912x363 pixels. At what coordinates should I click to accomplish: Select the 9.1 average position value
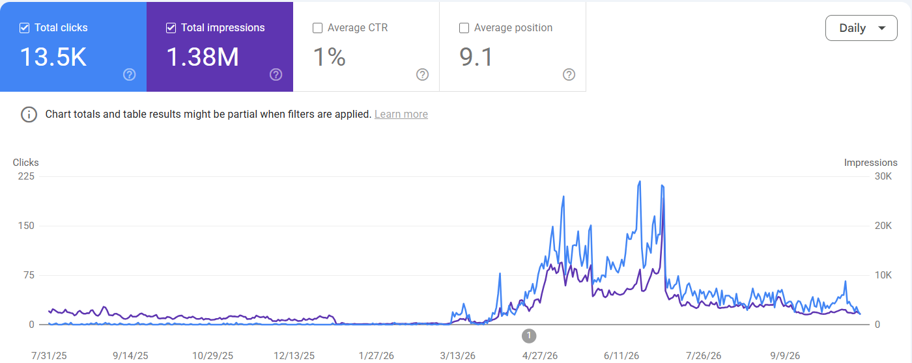point(476,57)
